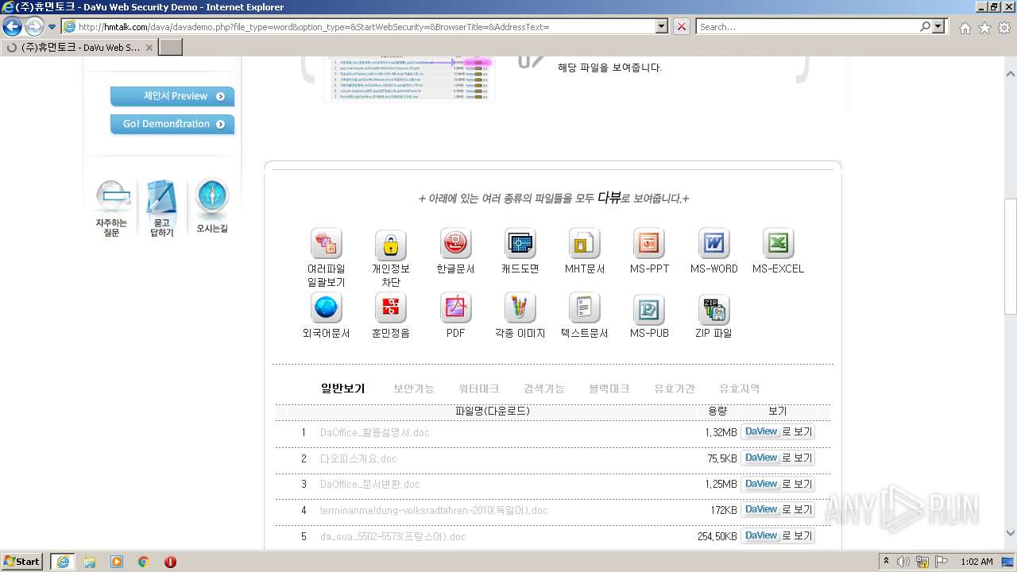
Task: Switch to the 블랙마크 tab
Action: point(609,388)
